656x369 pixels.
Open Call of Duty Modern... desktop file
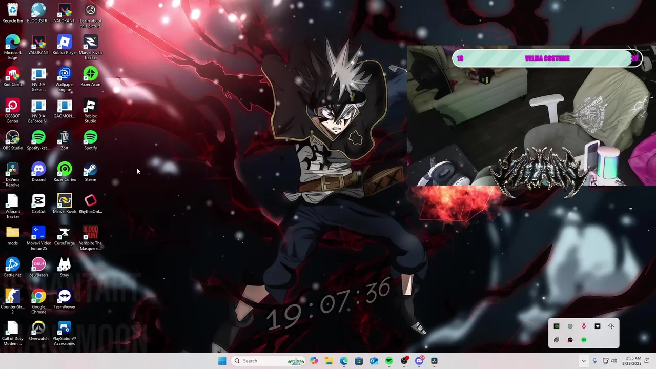tap(12, 334)
